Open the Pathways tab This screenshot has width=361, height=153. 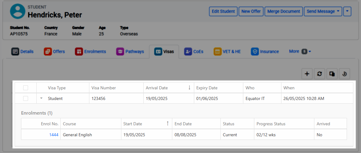coord(130,52)
